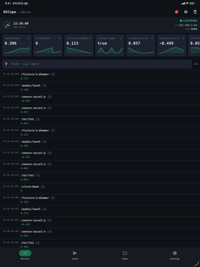Check the battery indicator in the status bar

point(192,3)
